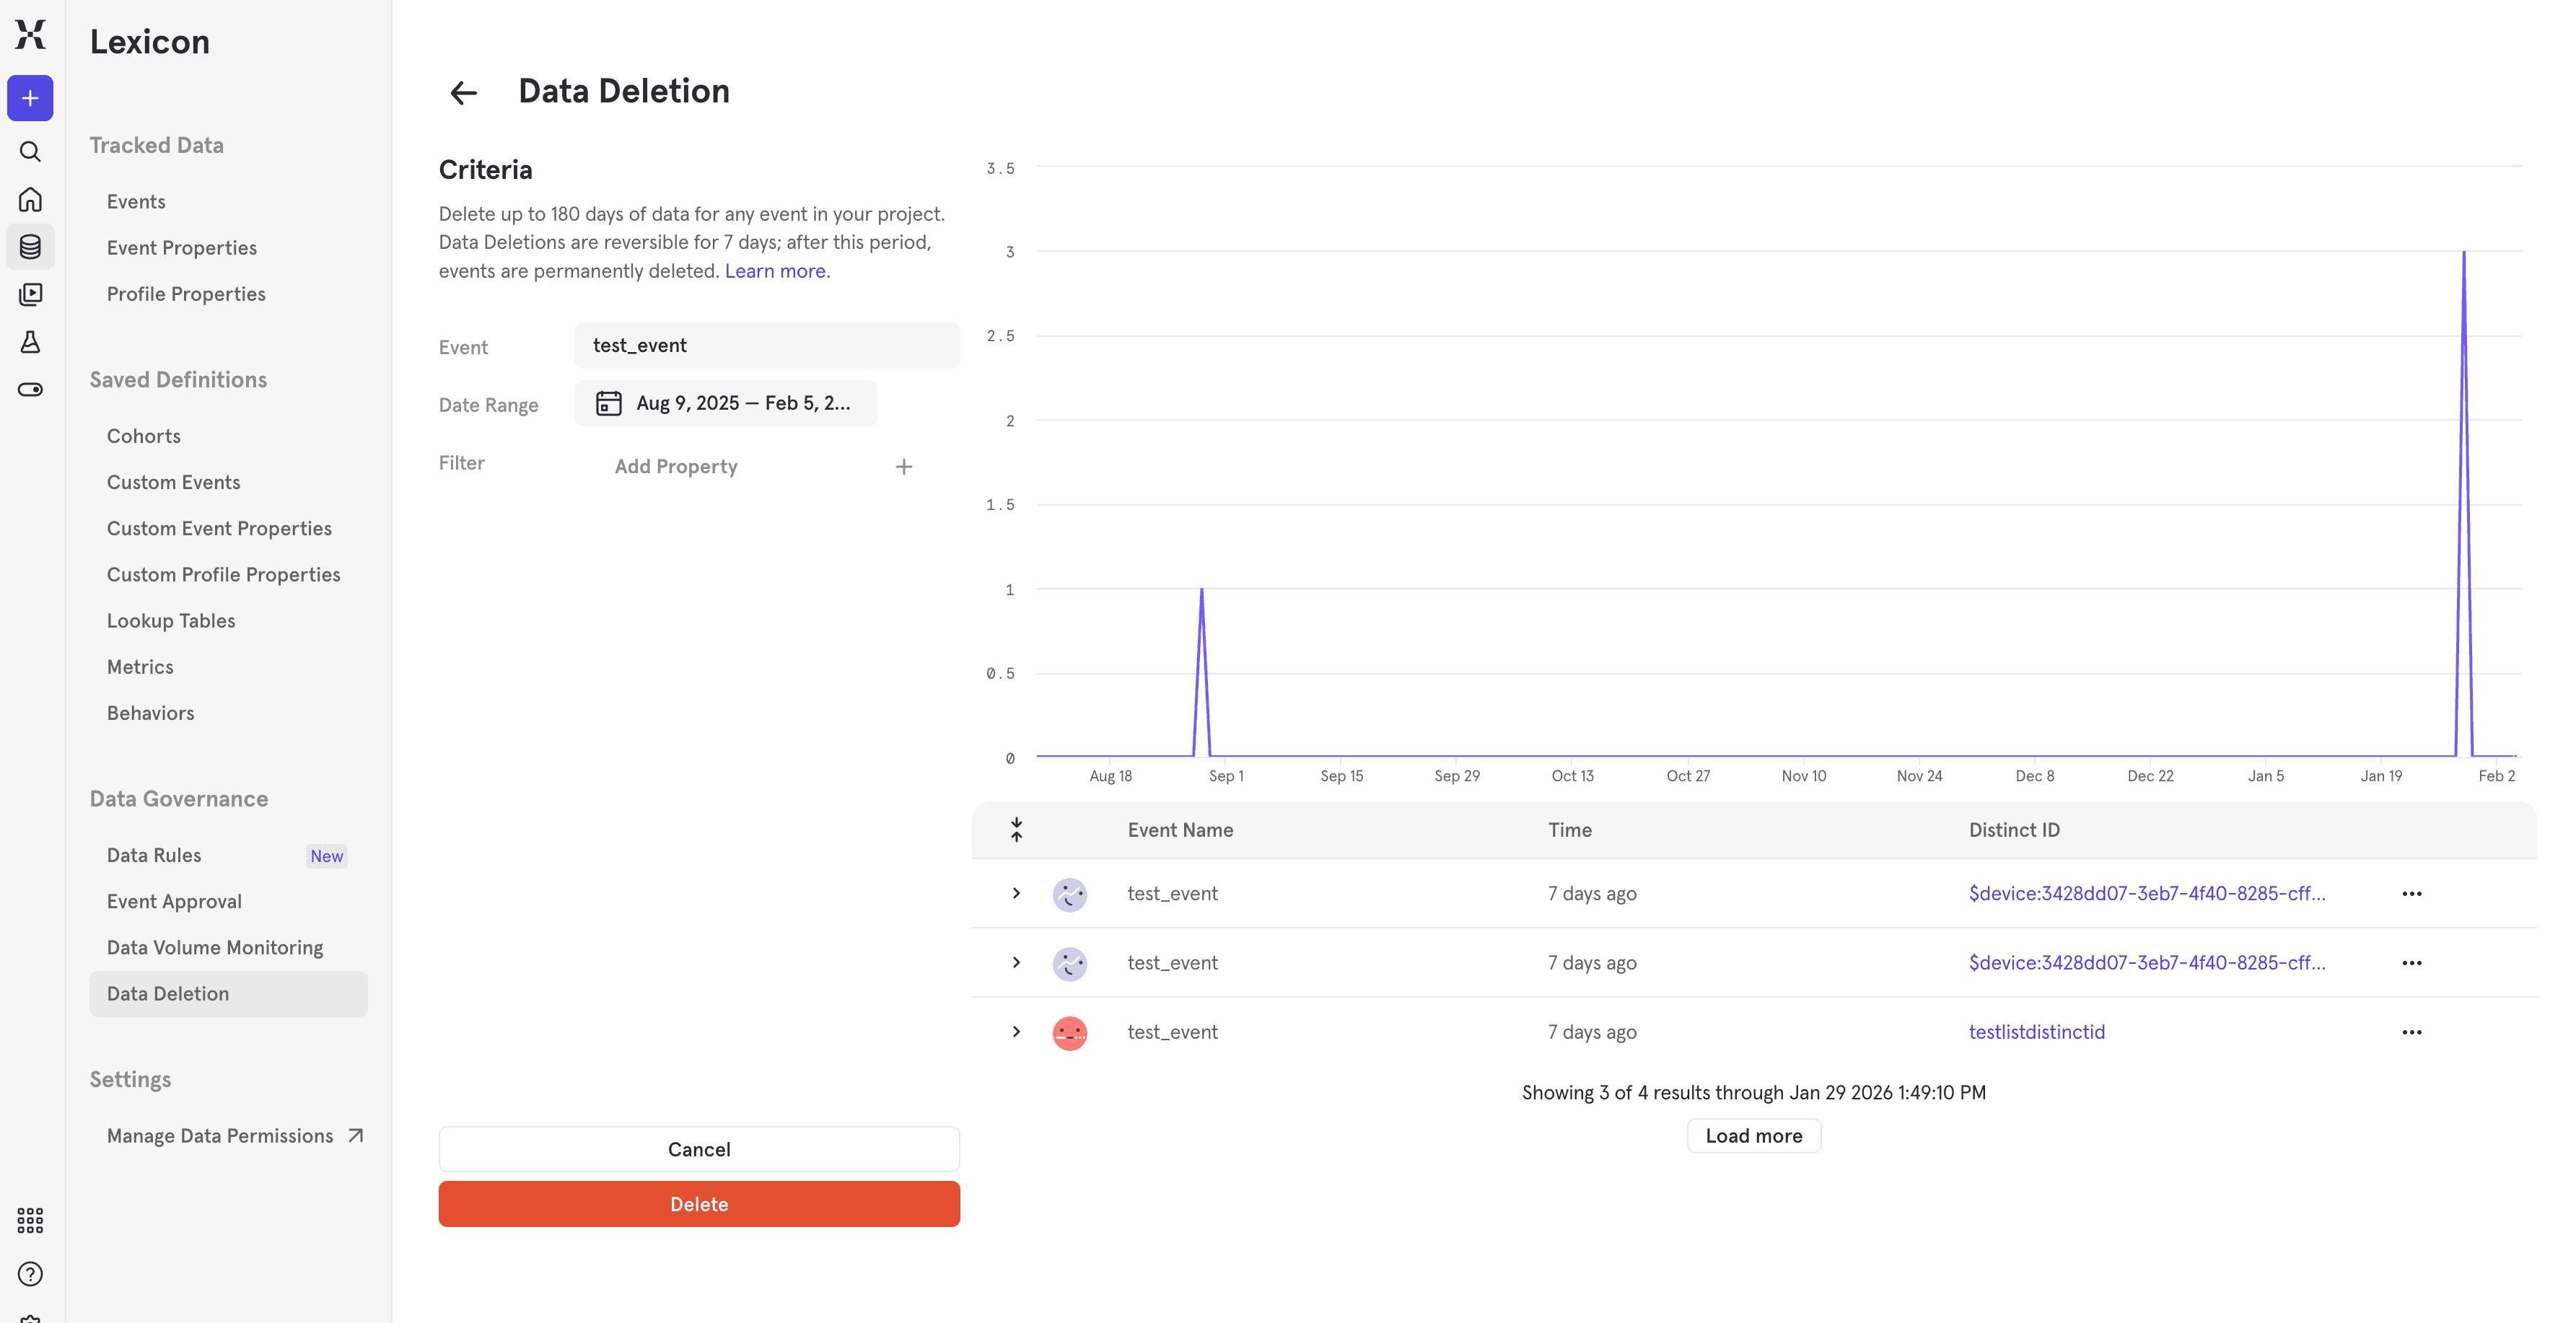Open the flask experiments icon
The height and width of the screenshot is (1323, 2576).
tap(30, 342)
